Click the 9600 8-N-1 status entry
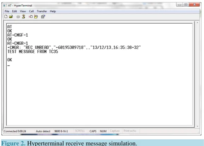 pyautogui.click(x=61, y=131)
